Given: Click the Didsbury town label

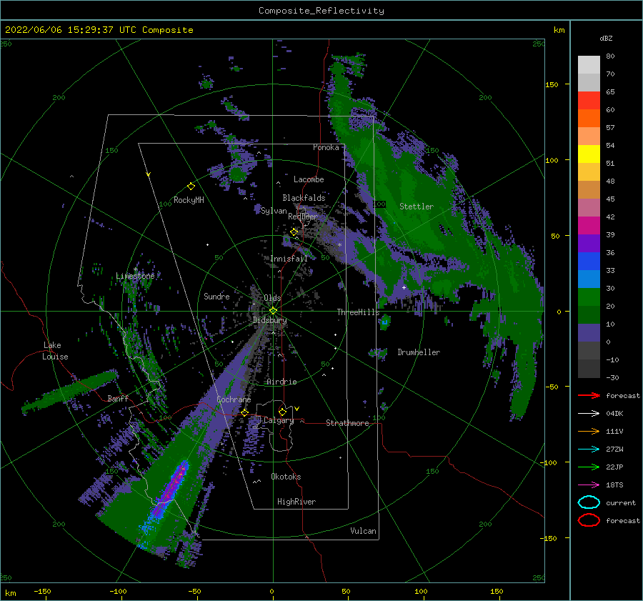Looking at the screenshot, I should (x=270, y=320).
